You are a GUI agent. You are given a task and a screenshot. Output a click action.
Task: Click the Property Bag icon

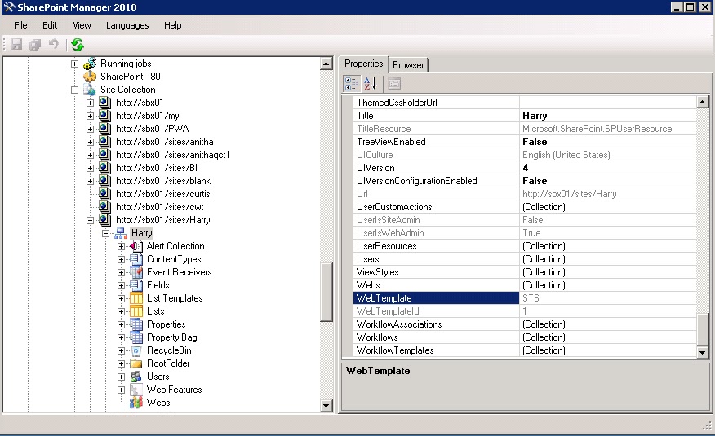tap(136, 337)
